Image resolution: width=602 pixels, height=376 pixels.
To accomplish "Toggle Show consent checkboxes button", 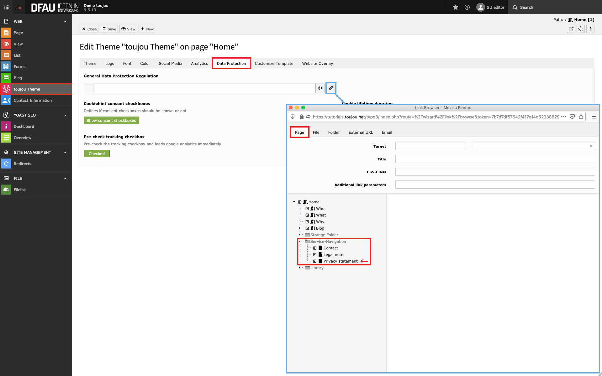I will (111, 120).
